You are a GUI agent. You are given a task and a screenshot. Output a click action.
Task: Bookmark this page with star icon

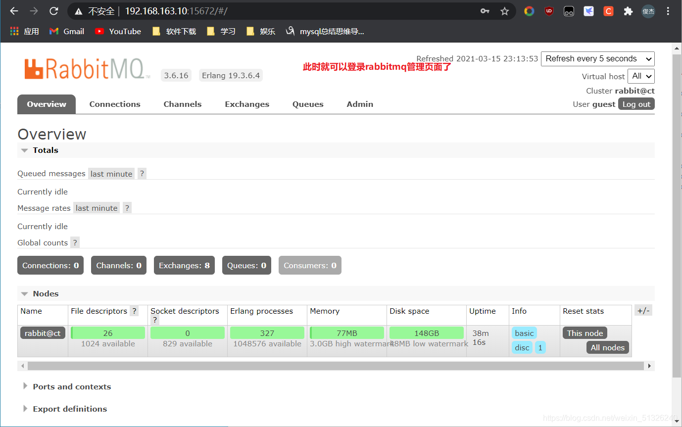click(504, 11)
